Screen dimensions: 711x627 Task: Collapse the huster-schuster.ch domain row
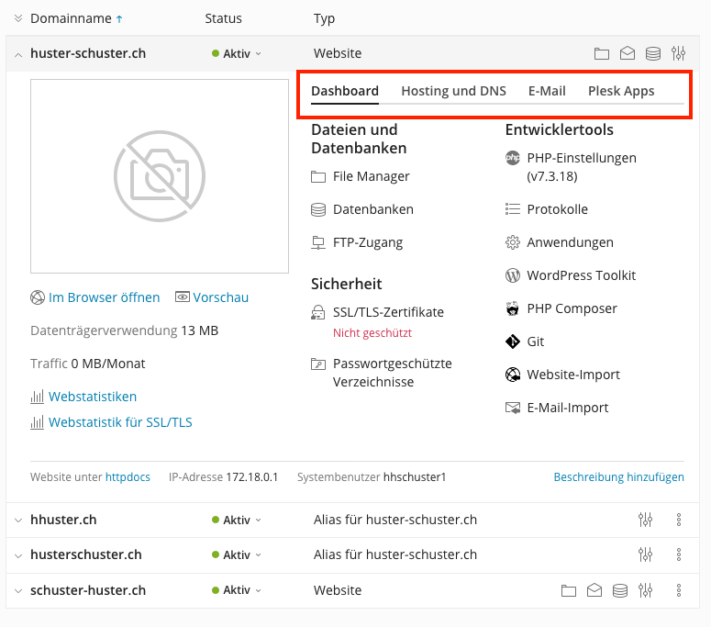[x=18, y=54]
